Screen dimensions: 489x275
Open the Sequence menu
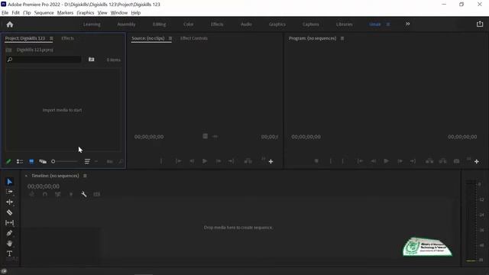click(44, 13)
